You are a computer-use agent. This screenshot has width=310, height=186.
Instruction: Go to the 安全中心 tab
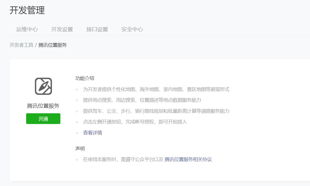pos(132,29)
